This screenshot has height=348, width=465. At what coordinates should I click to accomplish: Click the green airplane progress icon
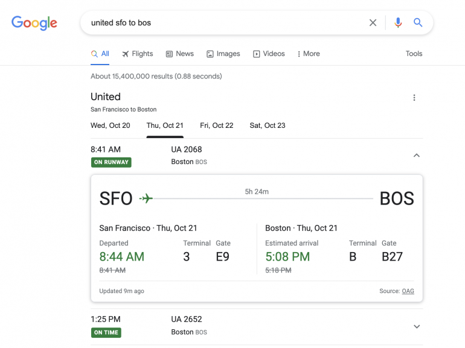[146, 198]
